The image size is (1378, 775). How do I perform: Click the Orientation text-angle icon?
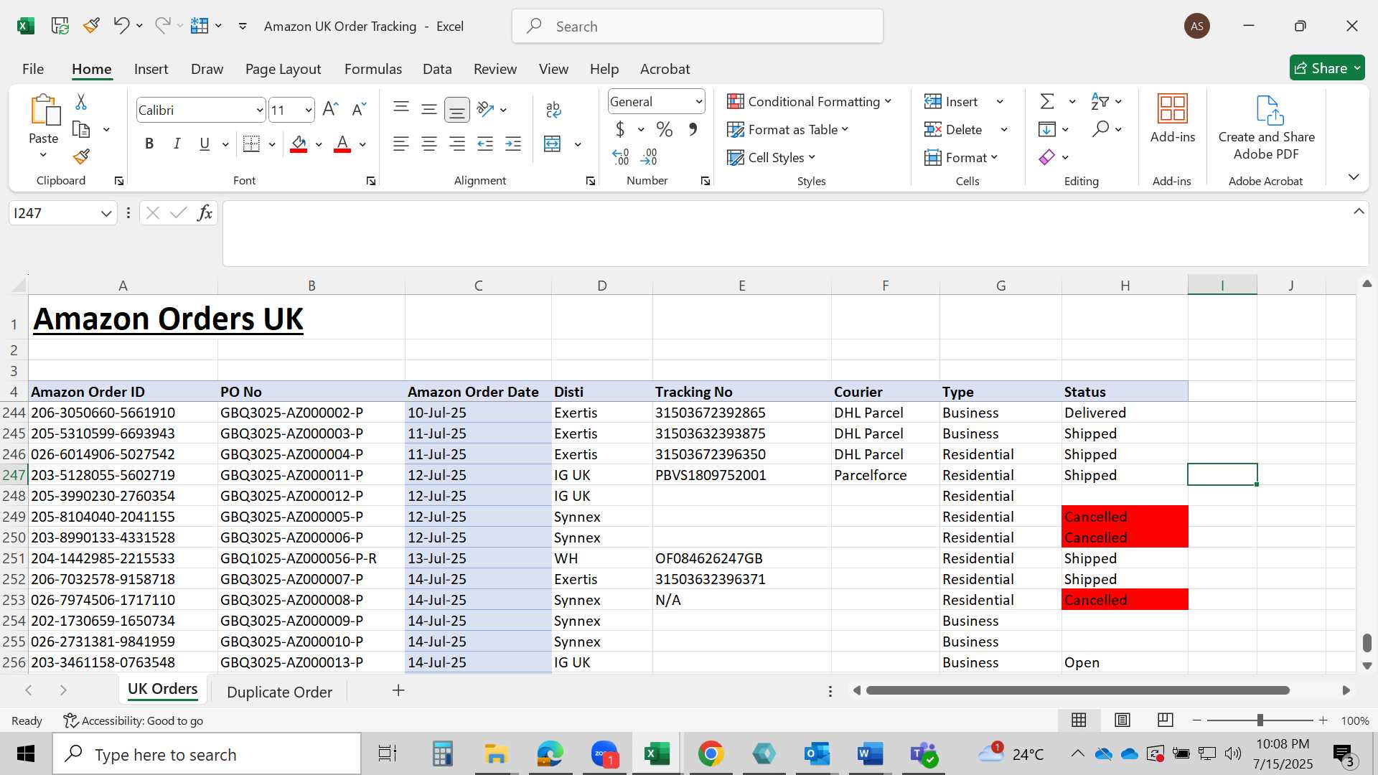[486, 109]
